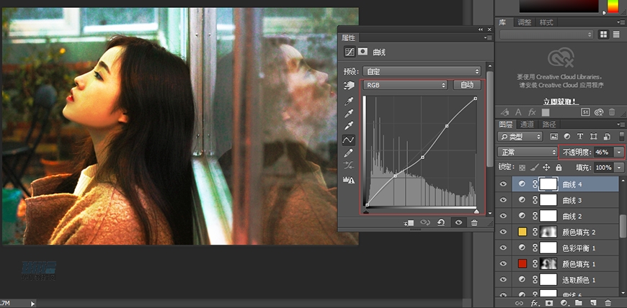Click the 立即获取 link in Libraries
The width and height of the screenshot is (627, 308).
point(559,102)
